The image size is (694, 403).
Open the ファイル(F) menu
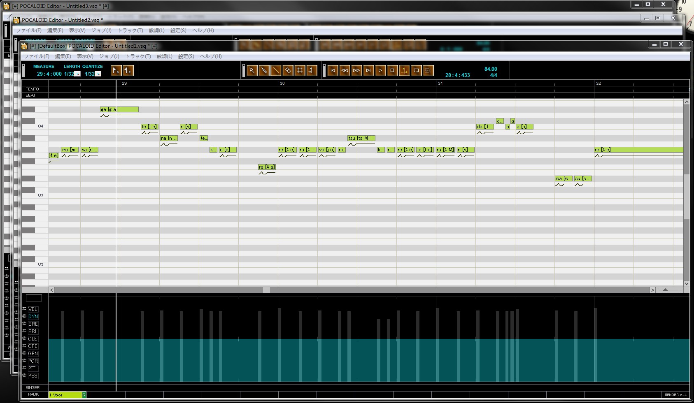[36, 56]
